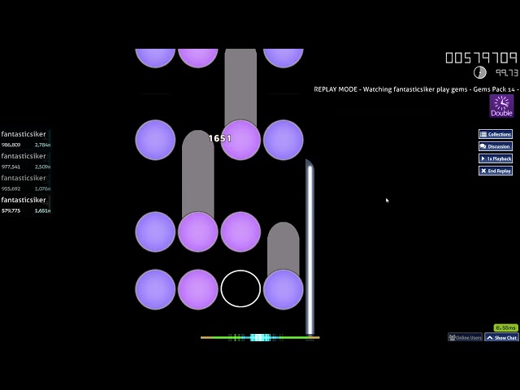520x390 pixels.
Task: Select leaderboard entry with score 977,541
Action: [x=25, y=161]
